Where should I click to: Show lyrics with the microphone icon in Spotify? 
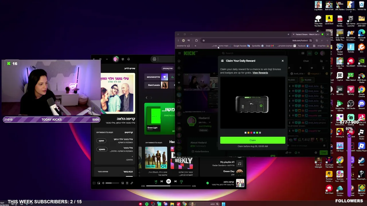point(132,183)
